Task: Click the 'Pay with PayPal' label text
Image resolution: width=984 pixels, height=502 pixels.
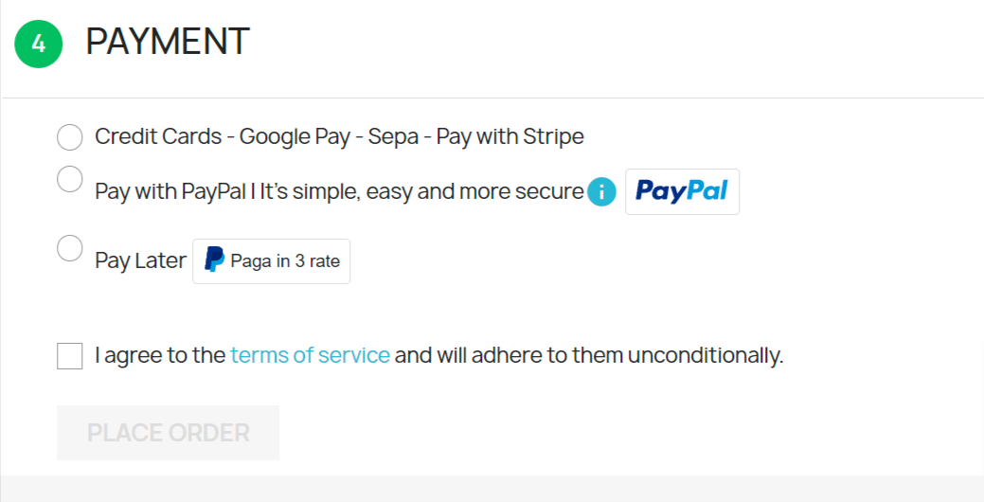Action: [158, 191]
